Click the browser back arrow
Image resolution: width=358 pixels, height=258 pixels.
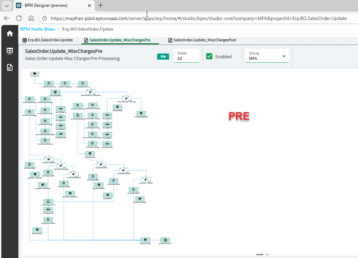pyautogui.click(x=7, y=18)
